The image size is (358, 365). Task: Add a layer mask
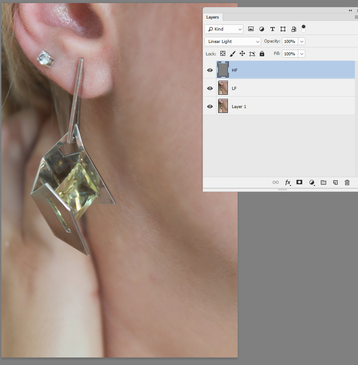coord(300,182)
